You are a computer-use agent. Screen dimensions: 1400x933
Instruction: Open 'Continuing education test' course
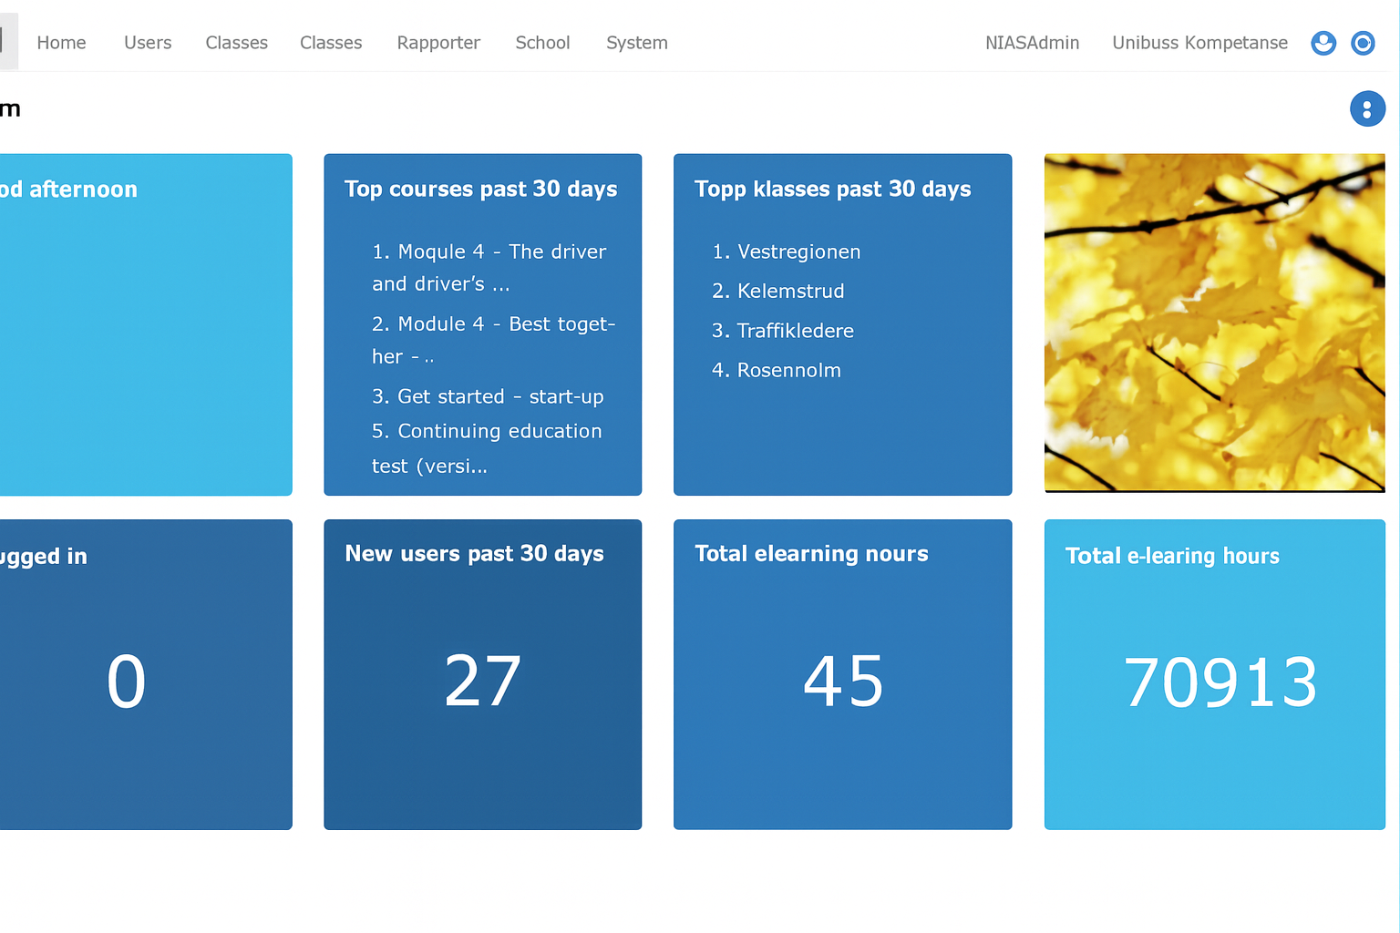click(487, 448)
